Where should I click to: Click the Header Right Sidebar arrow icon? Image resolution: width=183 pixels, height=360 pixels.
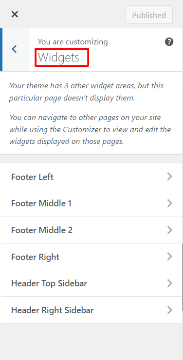[x=169, y=310]
